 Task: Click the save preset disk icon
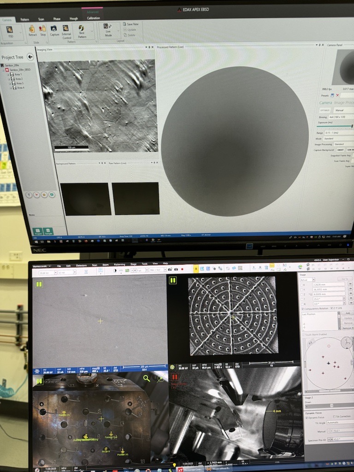(x=332, y=95)
